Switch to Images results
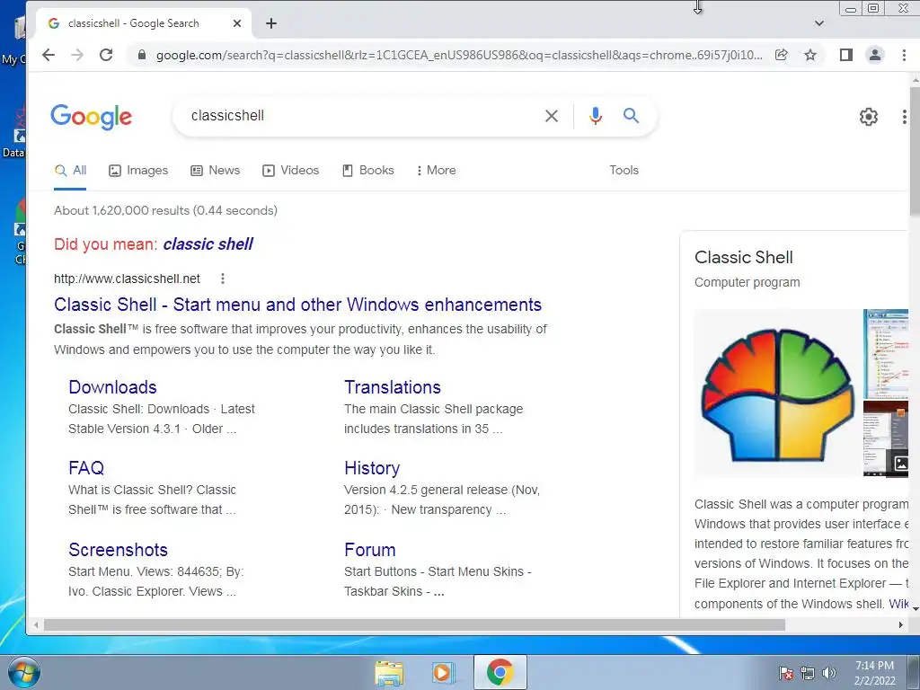Image resolution: width=920 pixels, height=690 pixels. (138, 171)
